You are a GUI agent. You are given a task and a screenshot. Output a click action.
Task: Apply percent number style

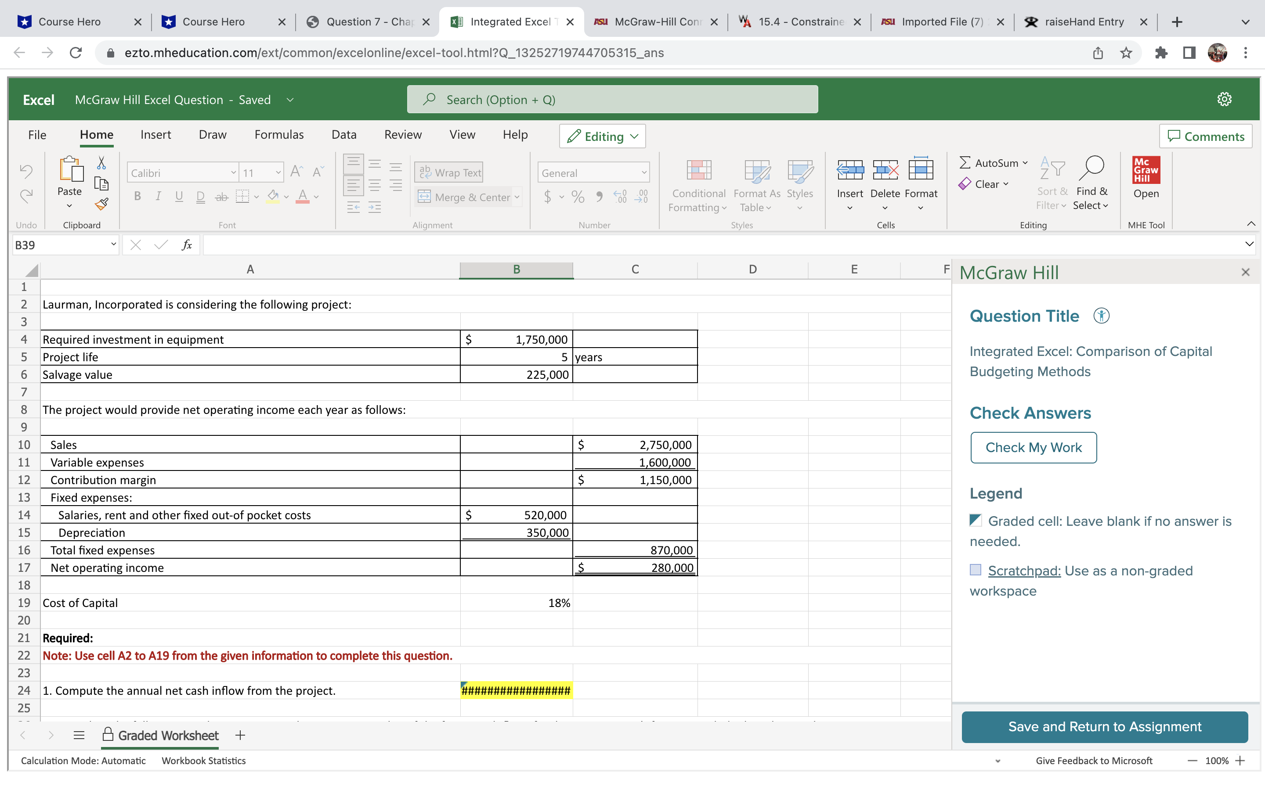(577, 197)
